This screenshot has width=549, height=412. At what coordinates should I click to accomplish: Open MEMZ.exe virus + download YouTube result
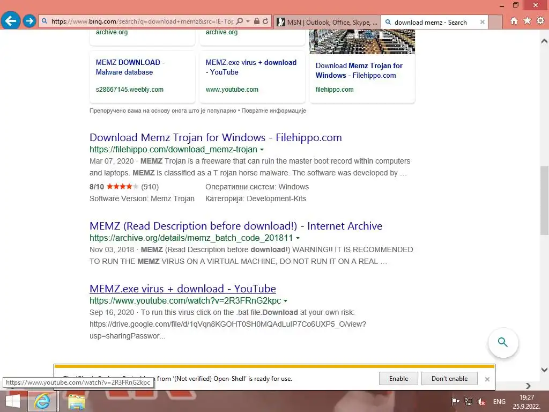click(x=183, y=289)
